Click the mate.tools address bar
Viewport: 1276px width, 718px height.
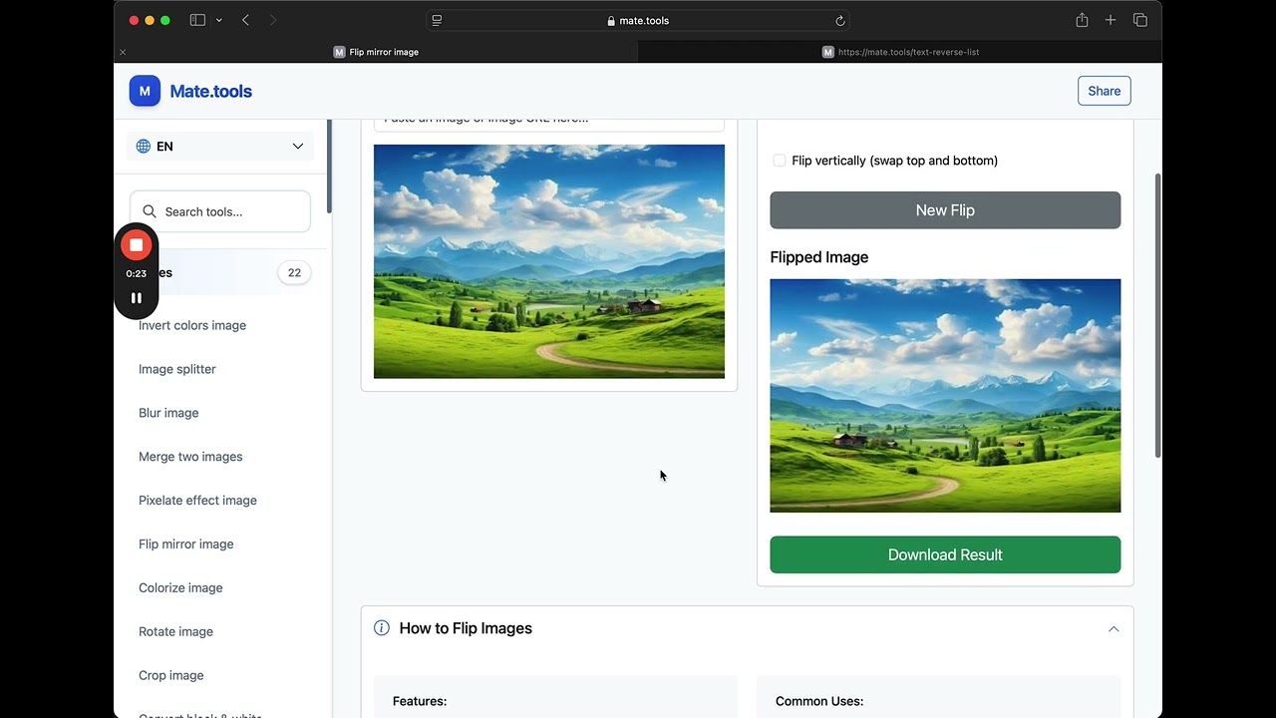(638, 20)
